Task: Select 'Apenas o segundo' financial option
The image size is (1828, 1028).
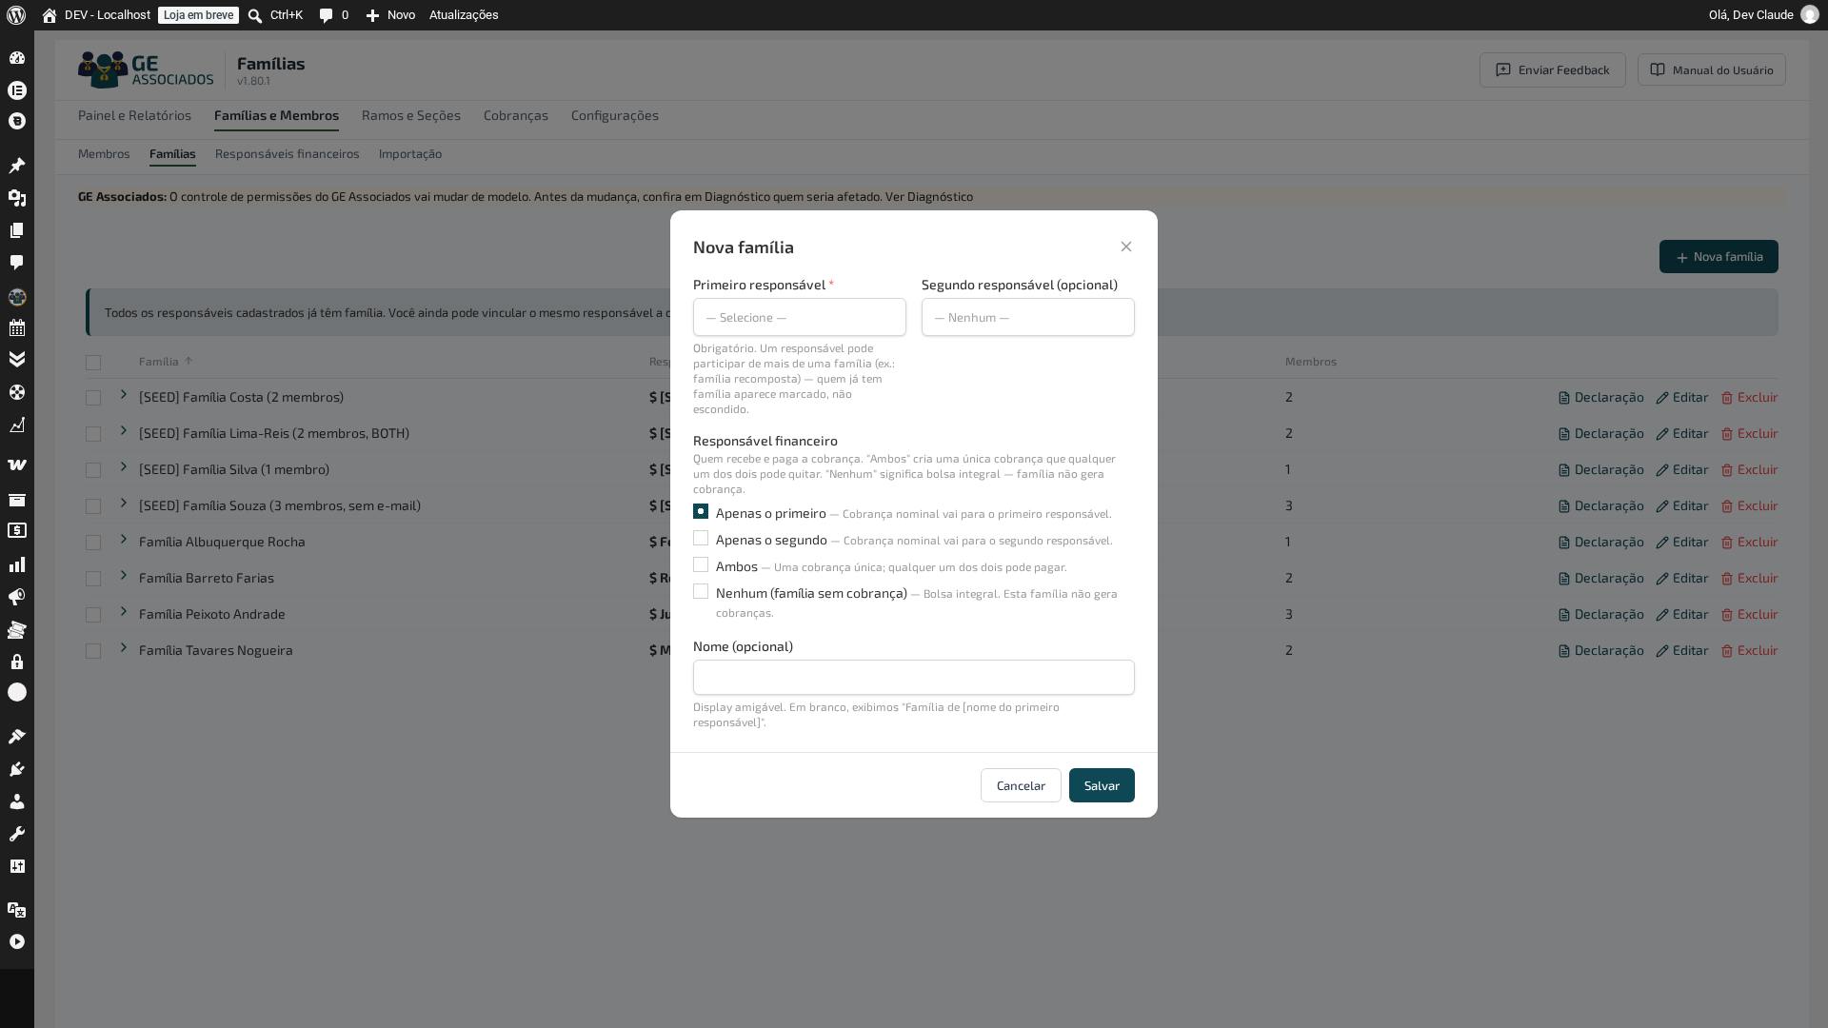Action: coord(701,538)
